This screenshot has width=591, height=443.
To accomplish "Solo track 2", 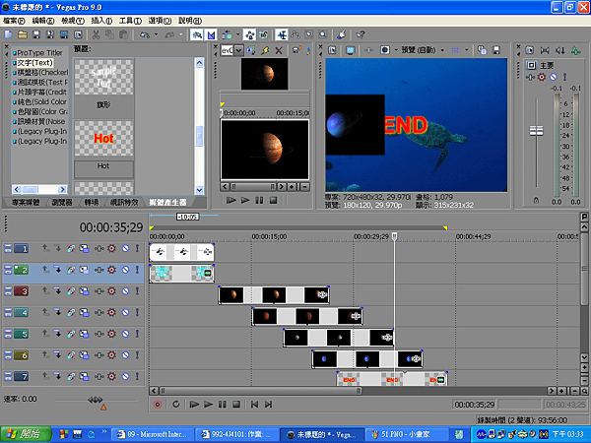I will click(137, 270).
